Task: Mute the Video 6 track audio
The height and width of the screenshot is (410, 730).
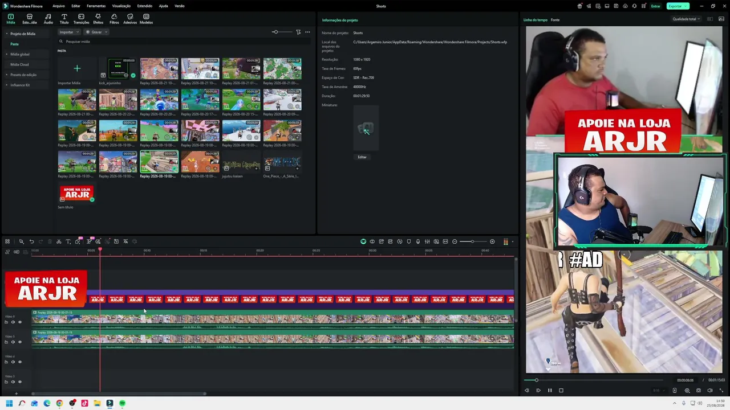Action: [x=13, y=322]
